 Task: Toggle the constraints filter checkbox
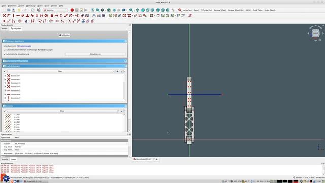pyautogui.click(x=5, y=71)
